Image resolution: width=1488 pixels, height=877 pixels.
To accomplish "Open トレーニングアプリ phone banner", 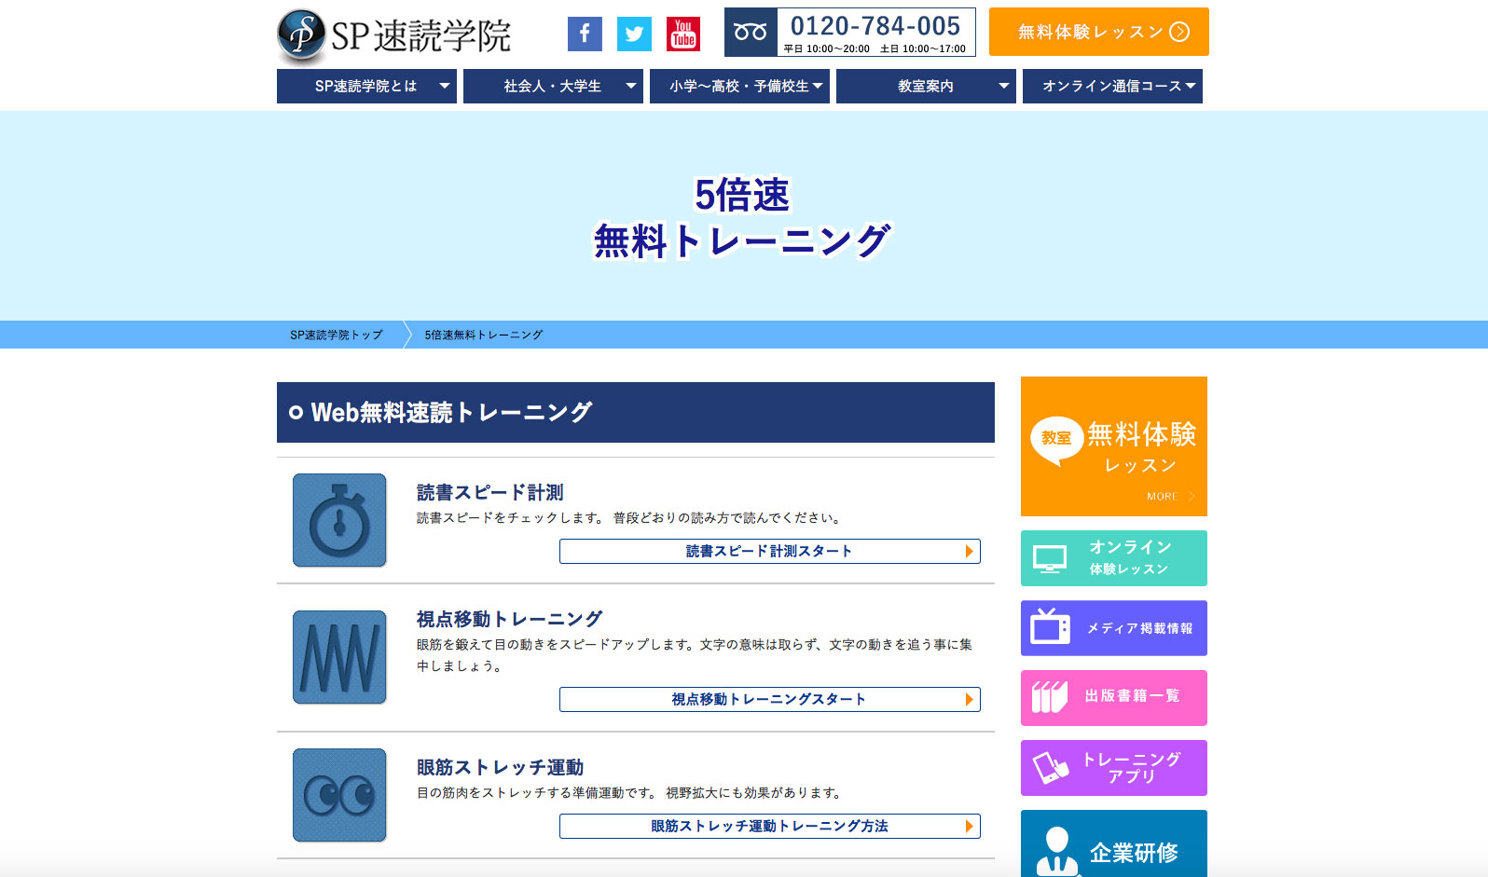I will [x=1113, y=768].
